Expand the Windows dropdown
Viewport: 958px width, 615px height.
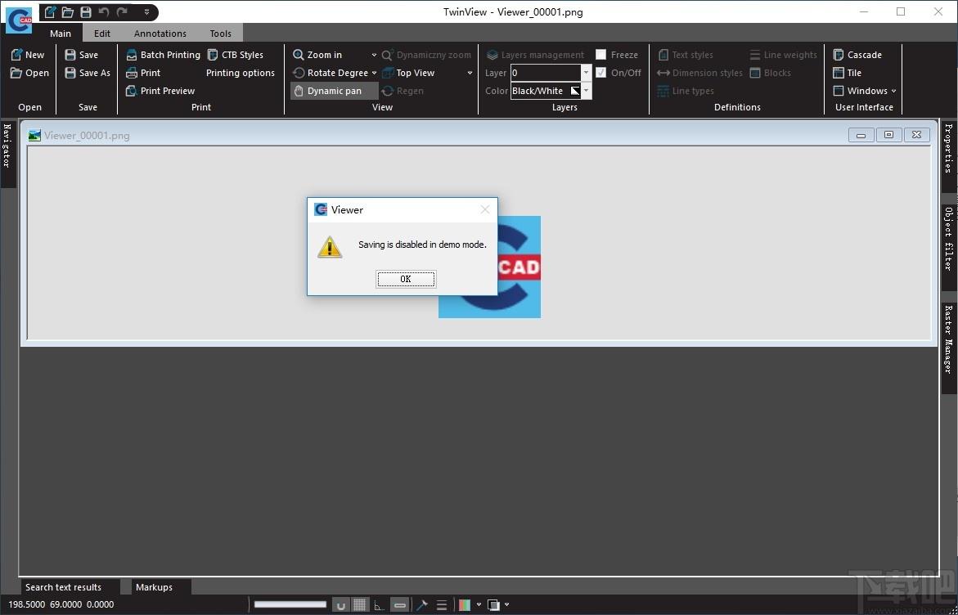tap(865, 91)
